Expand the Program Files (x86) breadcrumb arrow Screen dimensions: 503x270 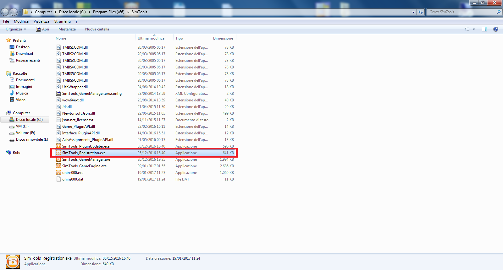click(128, 12)
